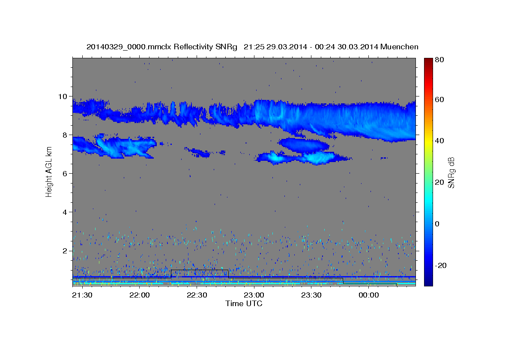Viewport: 514px width, 343px height.
Task: Click the 'Time UTC' axis title
Action: pos(244,304)
